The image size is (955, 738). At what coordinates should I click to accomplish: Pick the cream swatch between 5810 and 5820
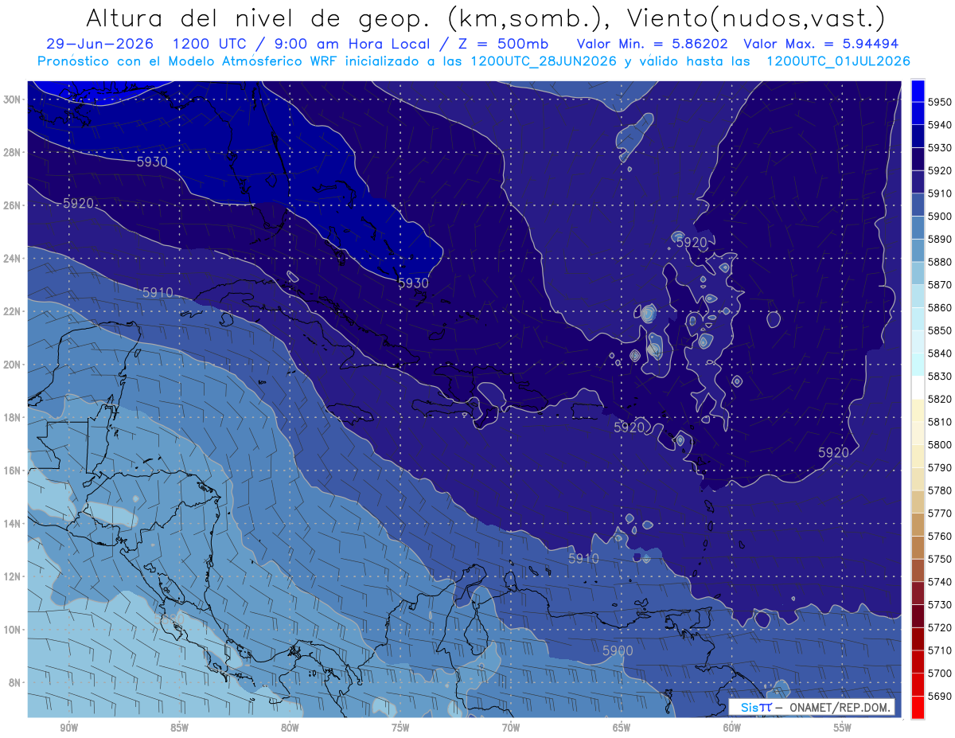pyautogui.click(x=918, y=410)
